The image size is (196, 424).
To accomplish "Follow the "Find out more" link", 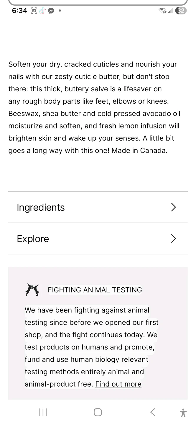I will pos(118,384).
